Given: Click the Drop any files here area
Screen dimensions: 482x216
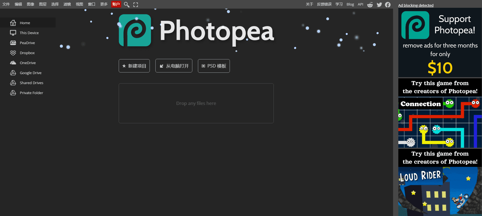Looking at the screenshot, I should 196,103.
